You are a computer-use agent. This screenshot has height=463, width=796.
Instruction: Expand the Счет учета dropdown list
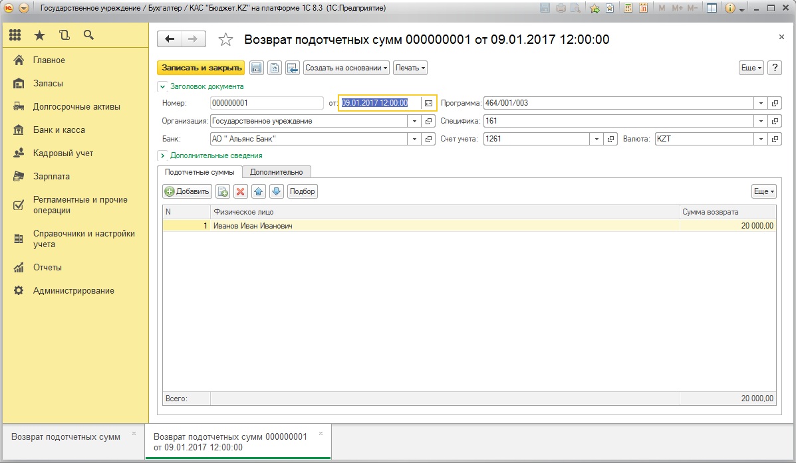click(597, 139)
